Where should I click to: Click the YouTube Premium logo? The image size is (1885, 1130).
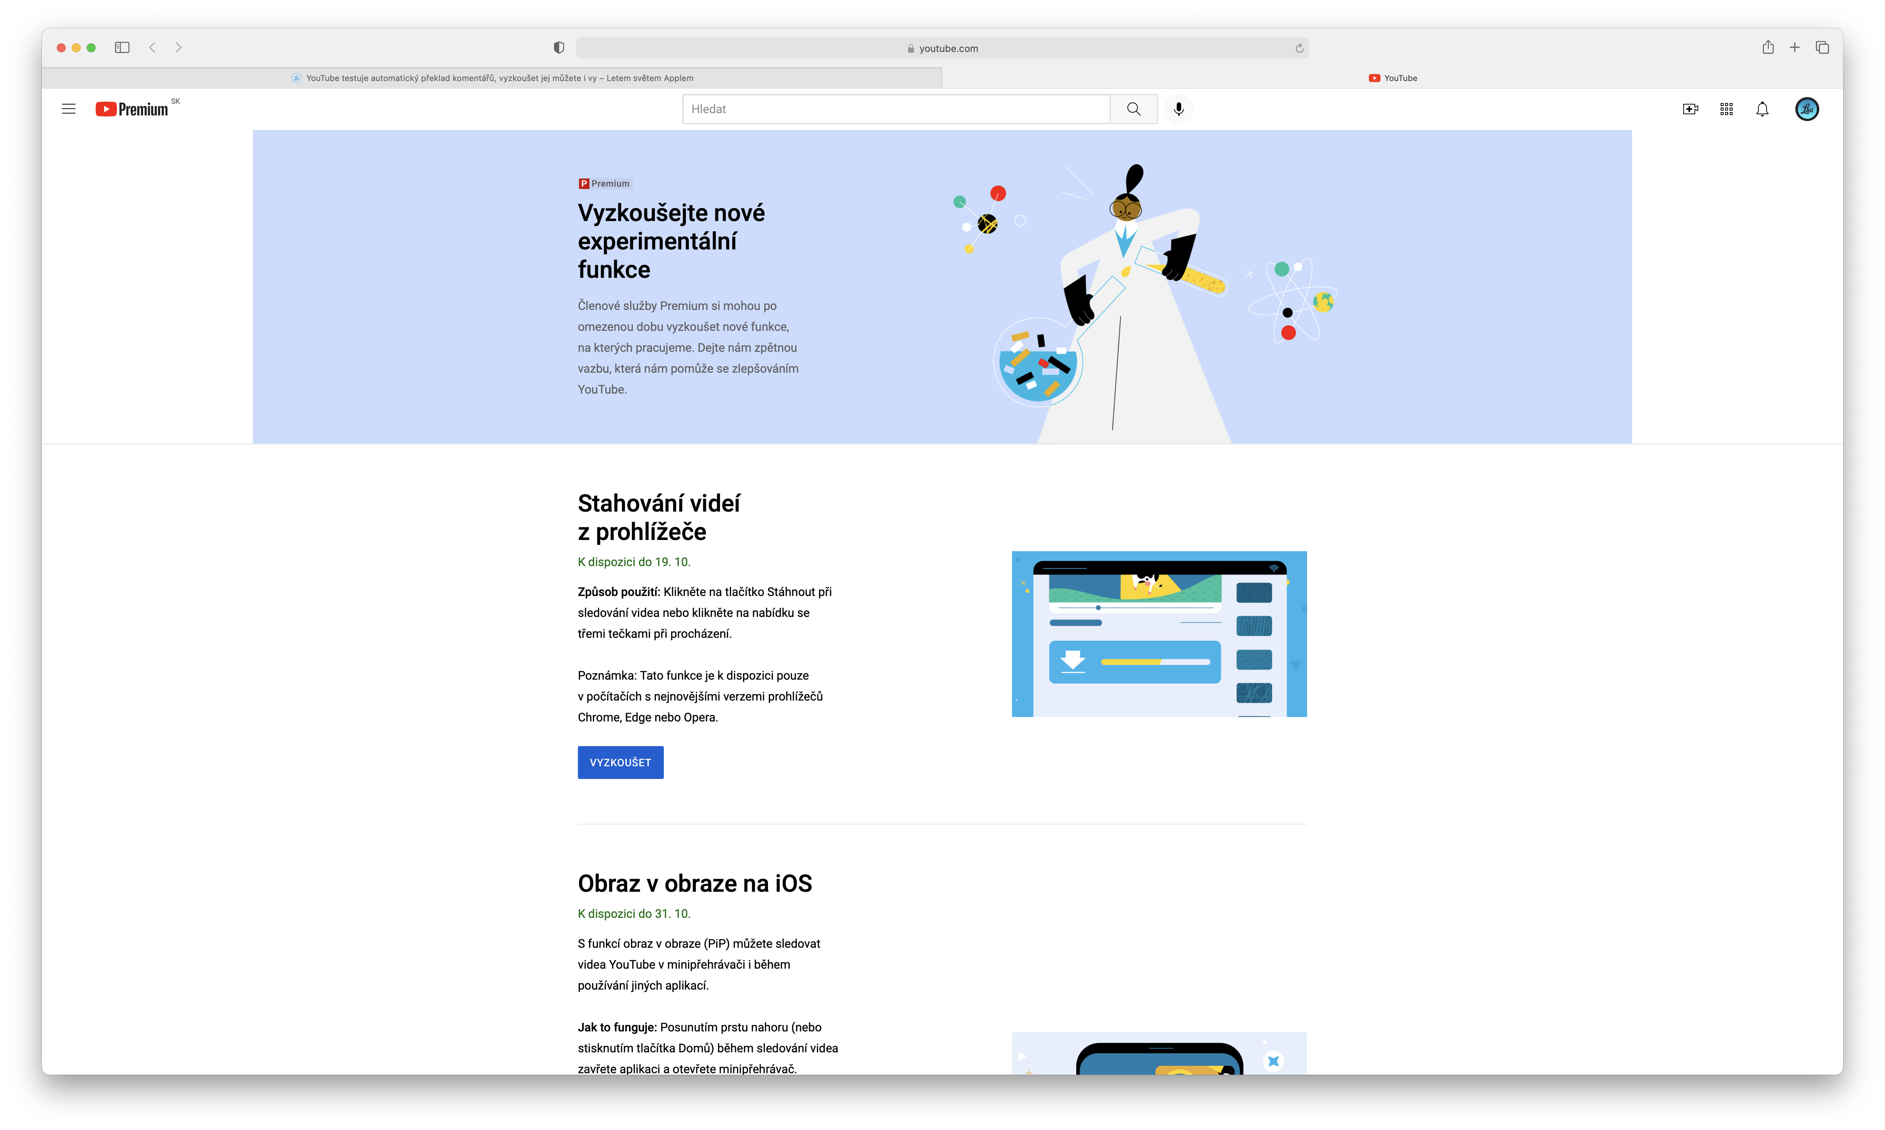132,109
